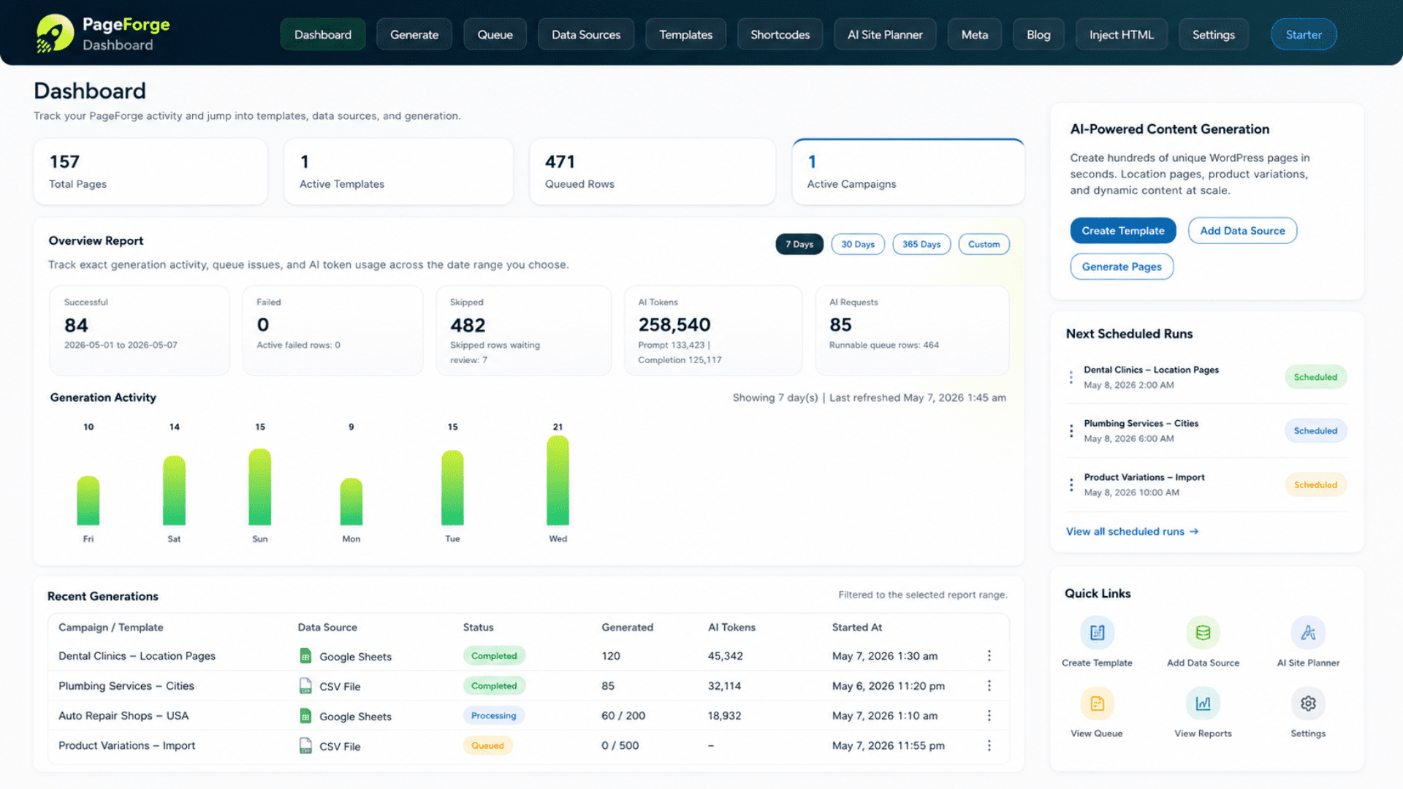
Task: Open the Shortcodes tab
Action: coord(780,34)
